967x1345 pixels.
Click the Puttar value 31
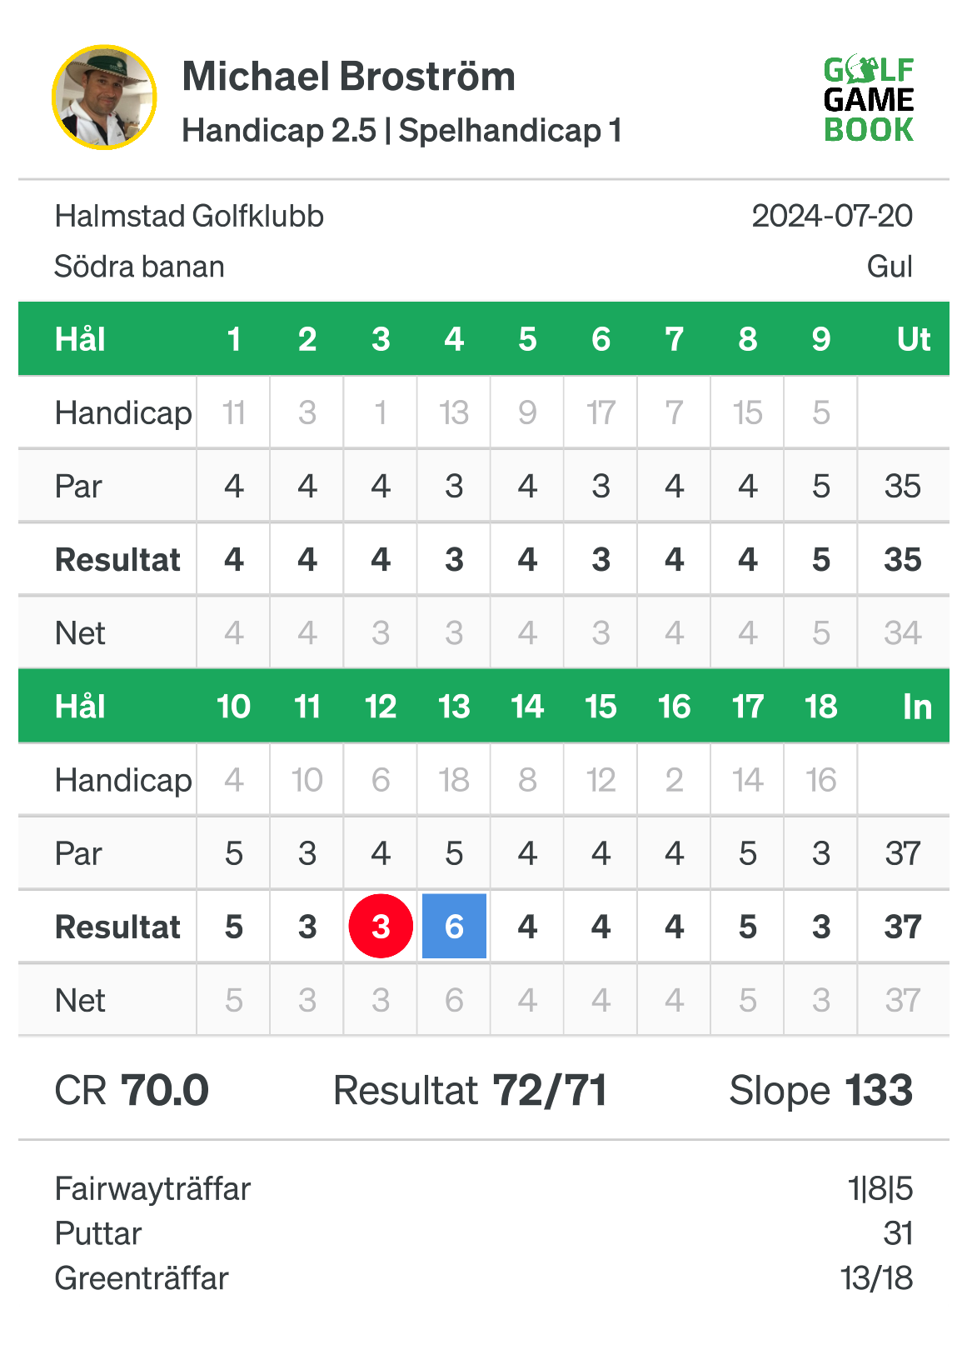pyautogui.click(x=898, y=1233)
